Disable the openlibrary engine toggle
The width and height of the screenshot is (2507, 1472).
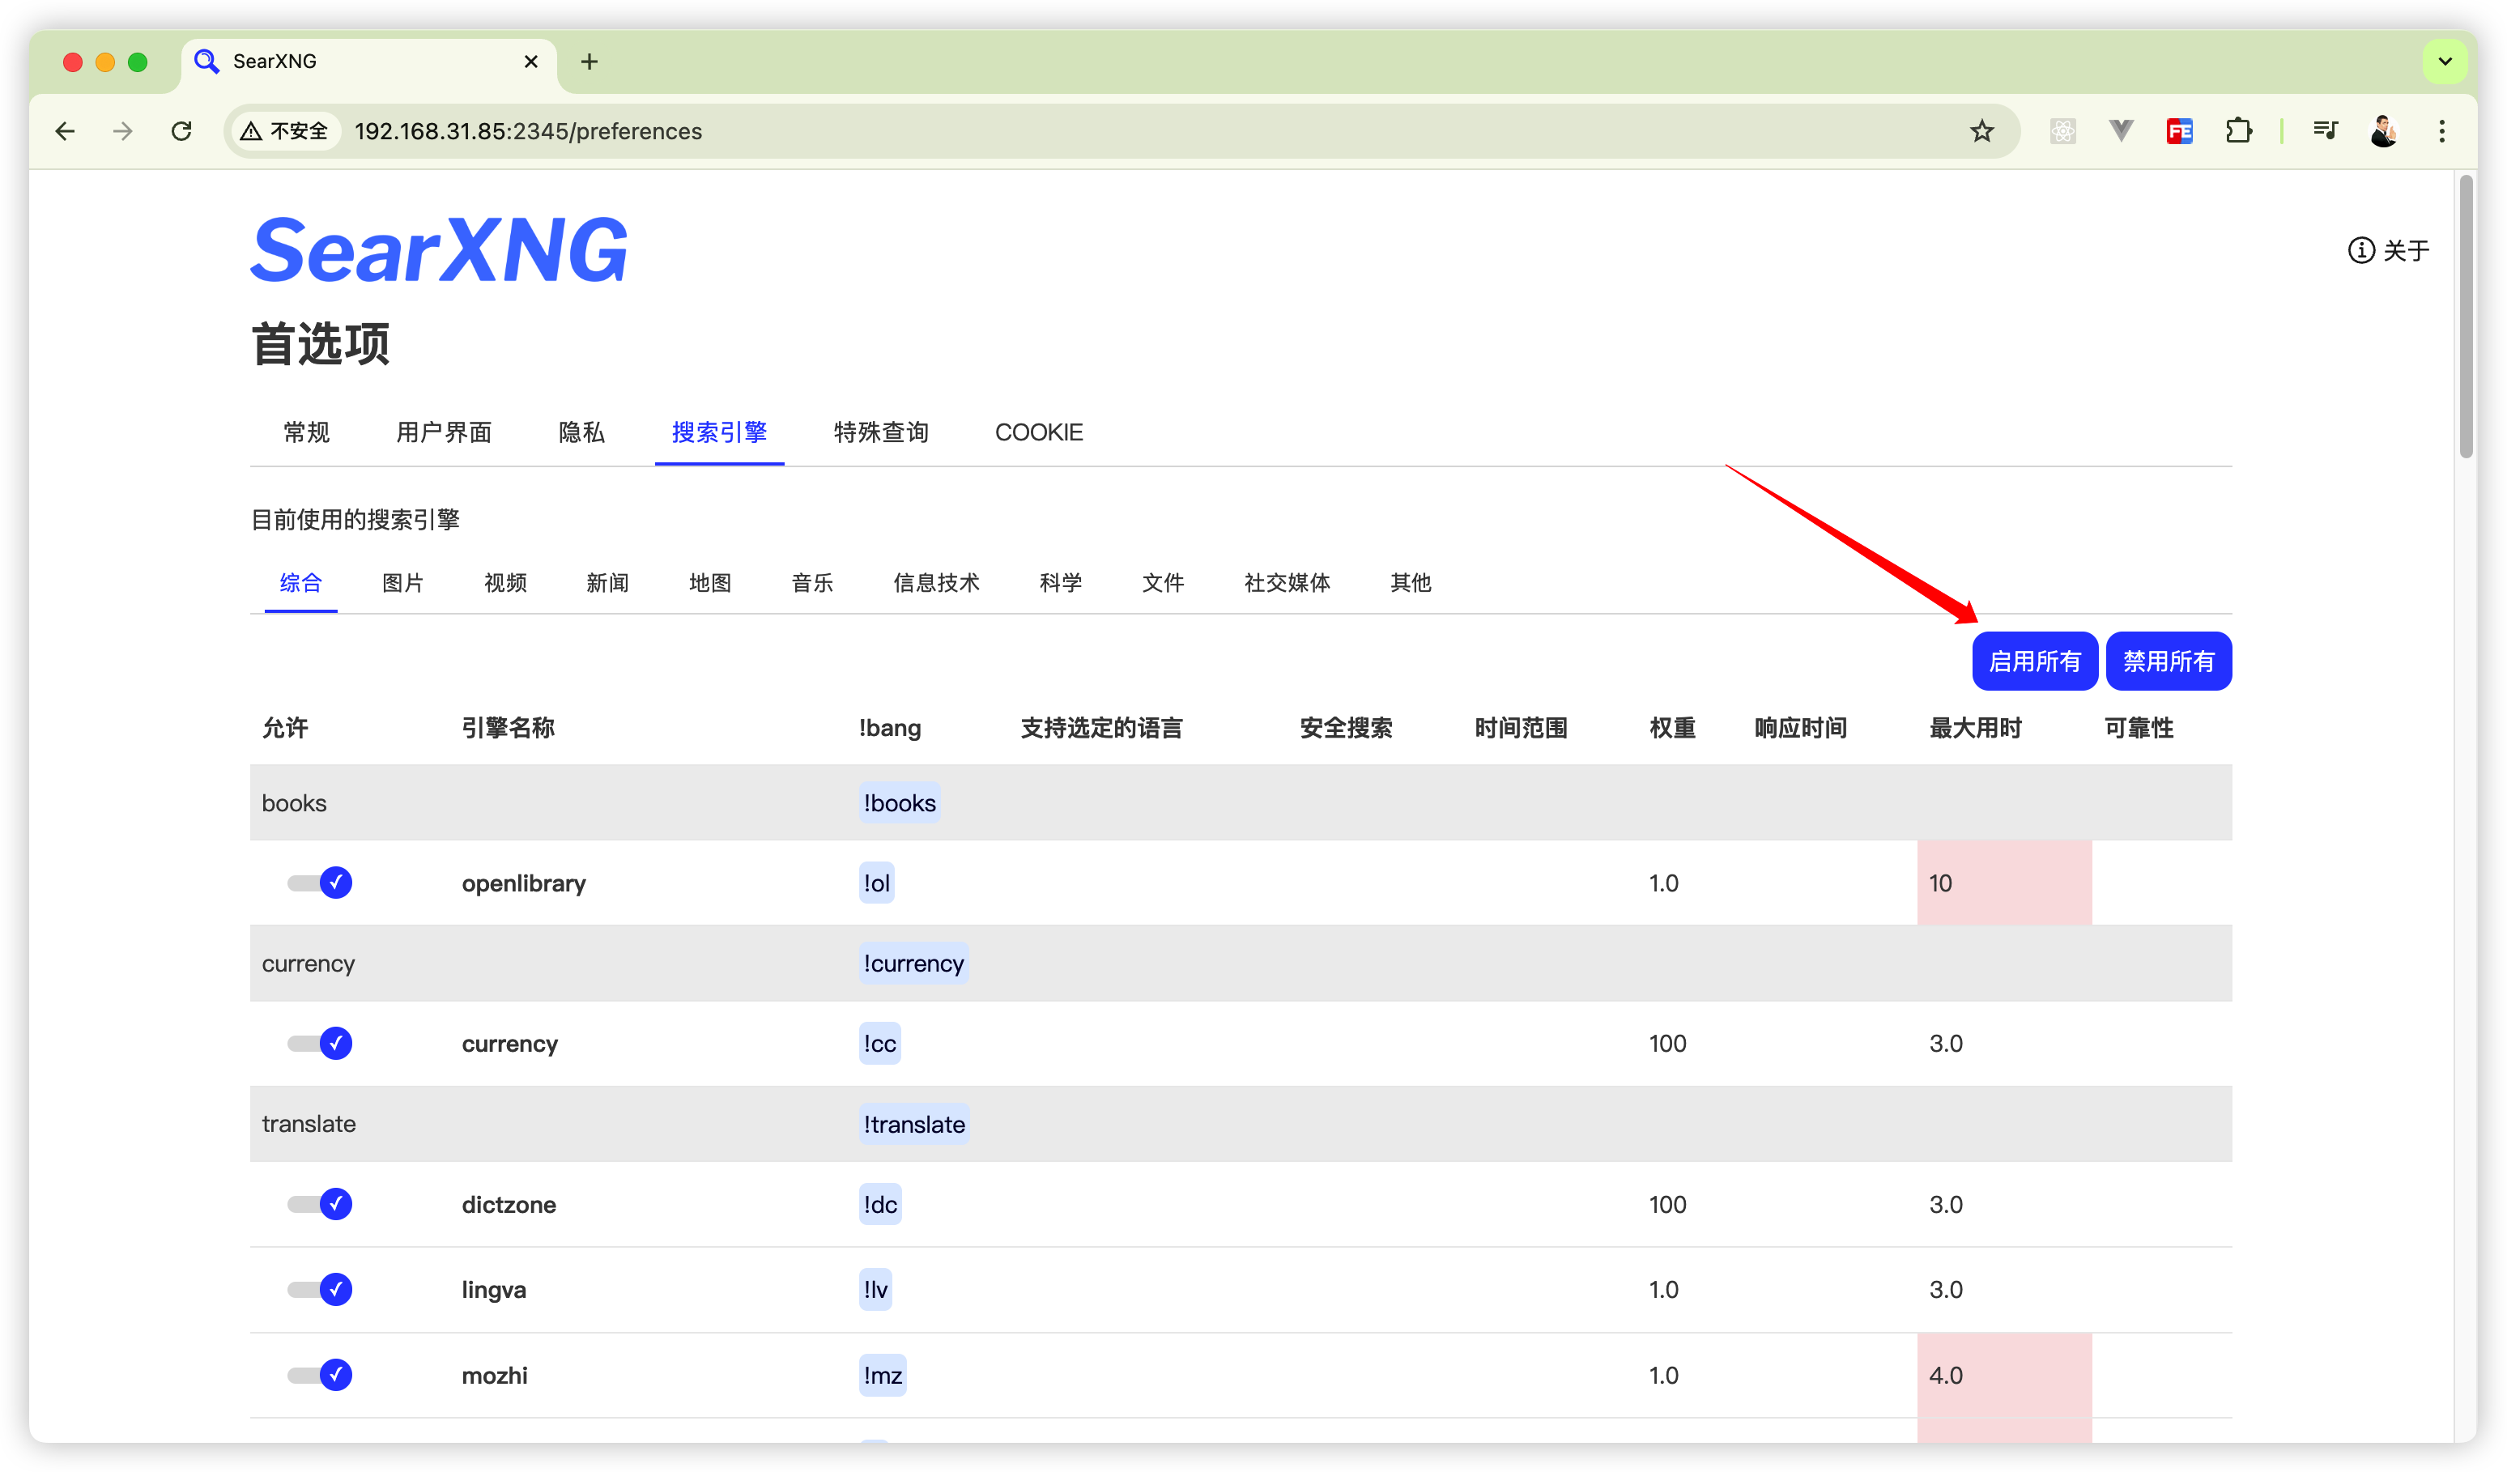click(x=321, y=883)
